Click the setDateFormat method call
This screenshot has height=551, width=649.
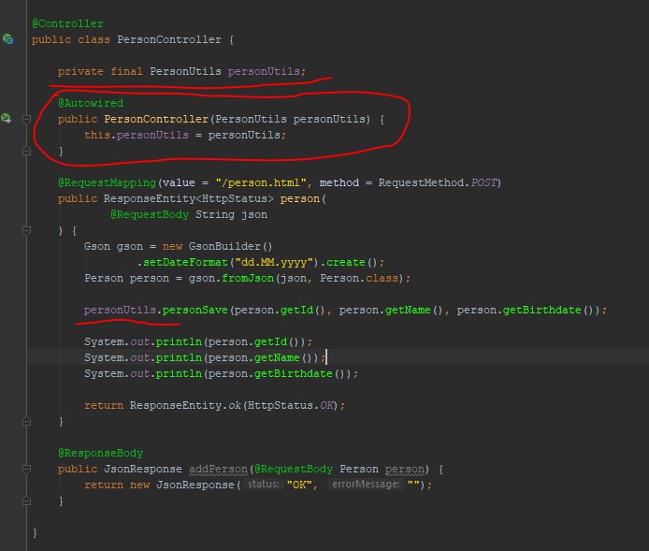[x=185, y=263]
